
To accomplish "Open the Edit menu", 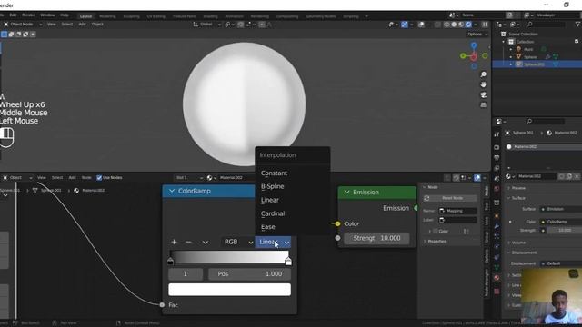I will tap(13, 15).
